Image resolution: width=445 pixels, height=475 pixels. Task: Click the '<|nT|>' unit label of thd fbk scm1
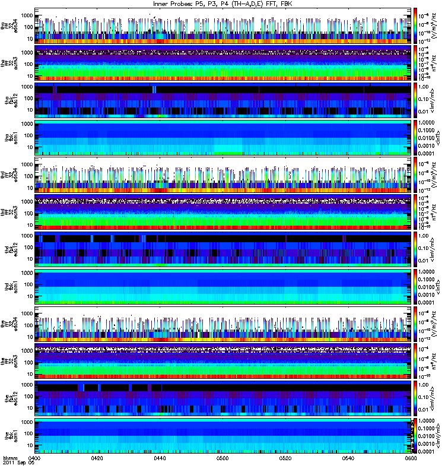point(437,287)
